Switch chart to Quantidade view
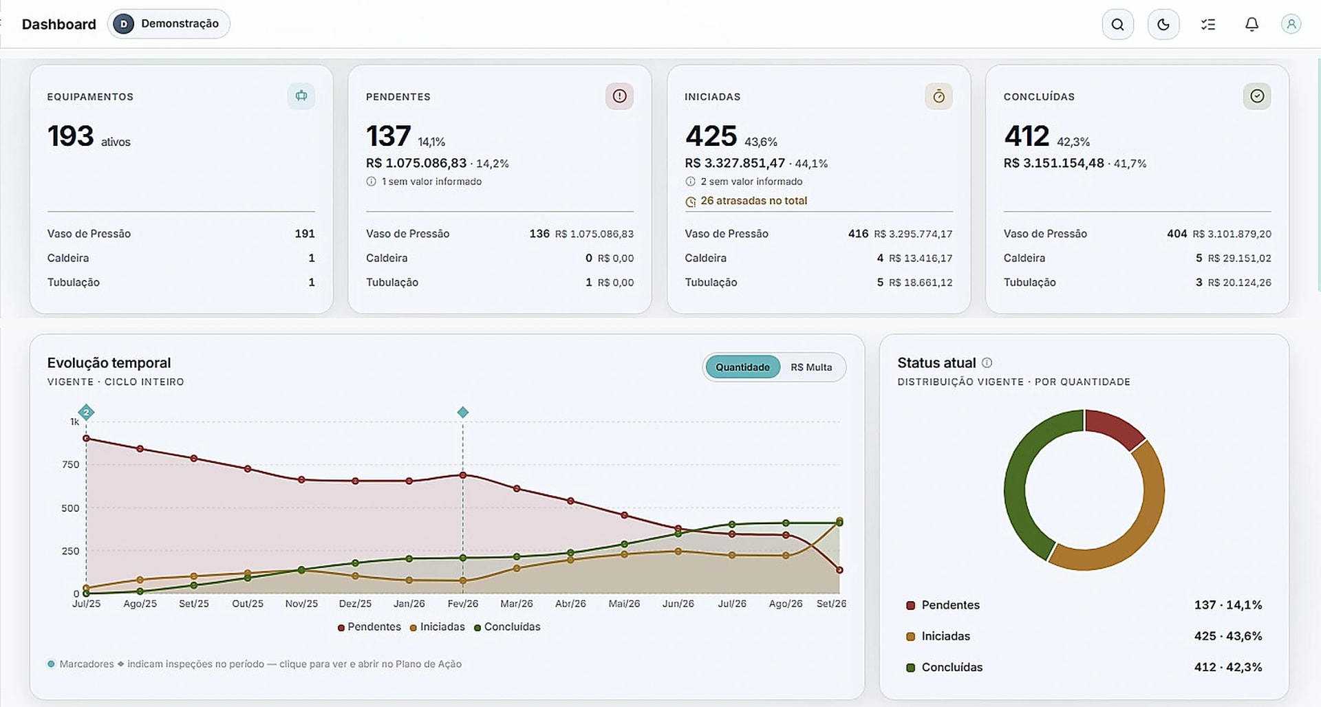Viewport: 1321px width, 707px height. pos(742,367)
